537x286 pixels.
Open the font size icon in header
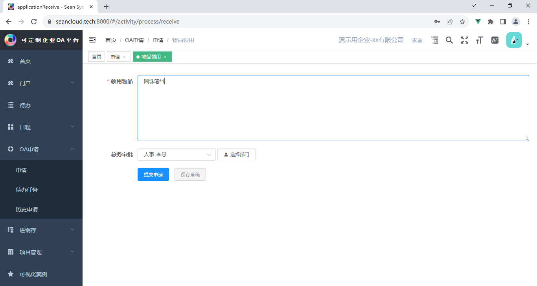coord(479,40)
